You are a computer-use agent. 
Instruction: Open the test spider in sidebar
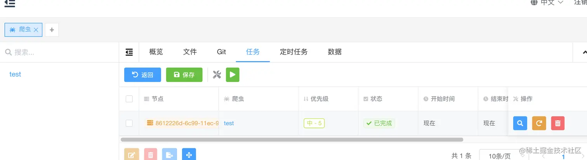point(15,74)
